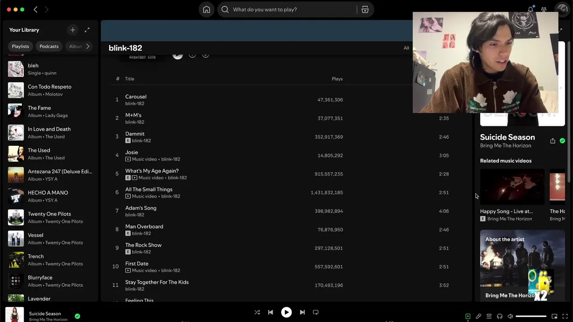The image size is (573, 322).
Task: Toggle the Now Playing view icon
Action: (x=468, y=316)
